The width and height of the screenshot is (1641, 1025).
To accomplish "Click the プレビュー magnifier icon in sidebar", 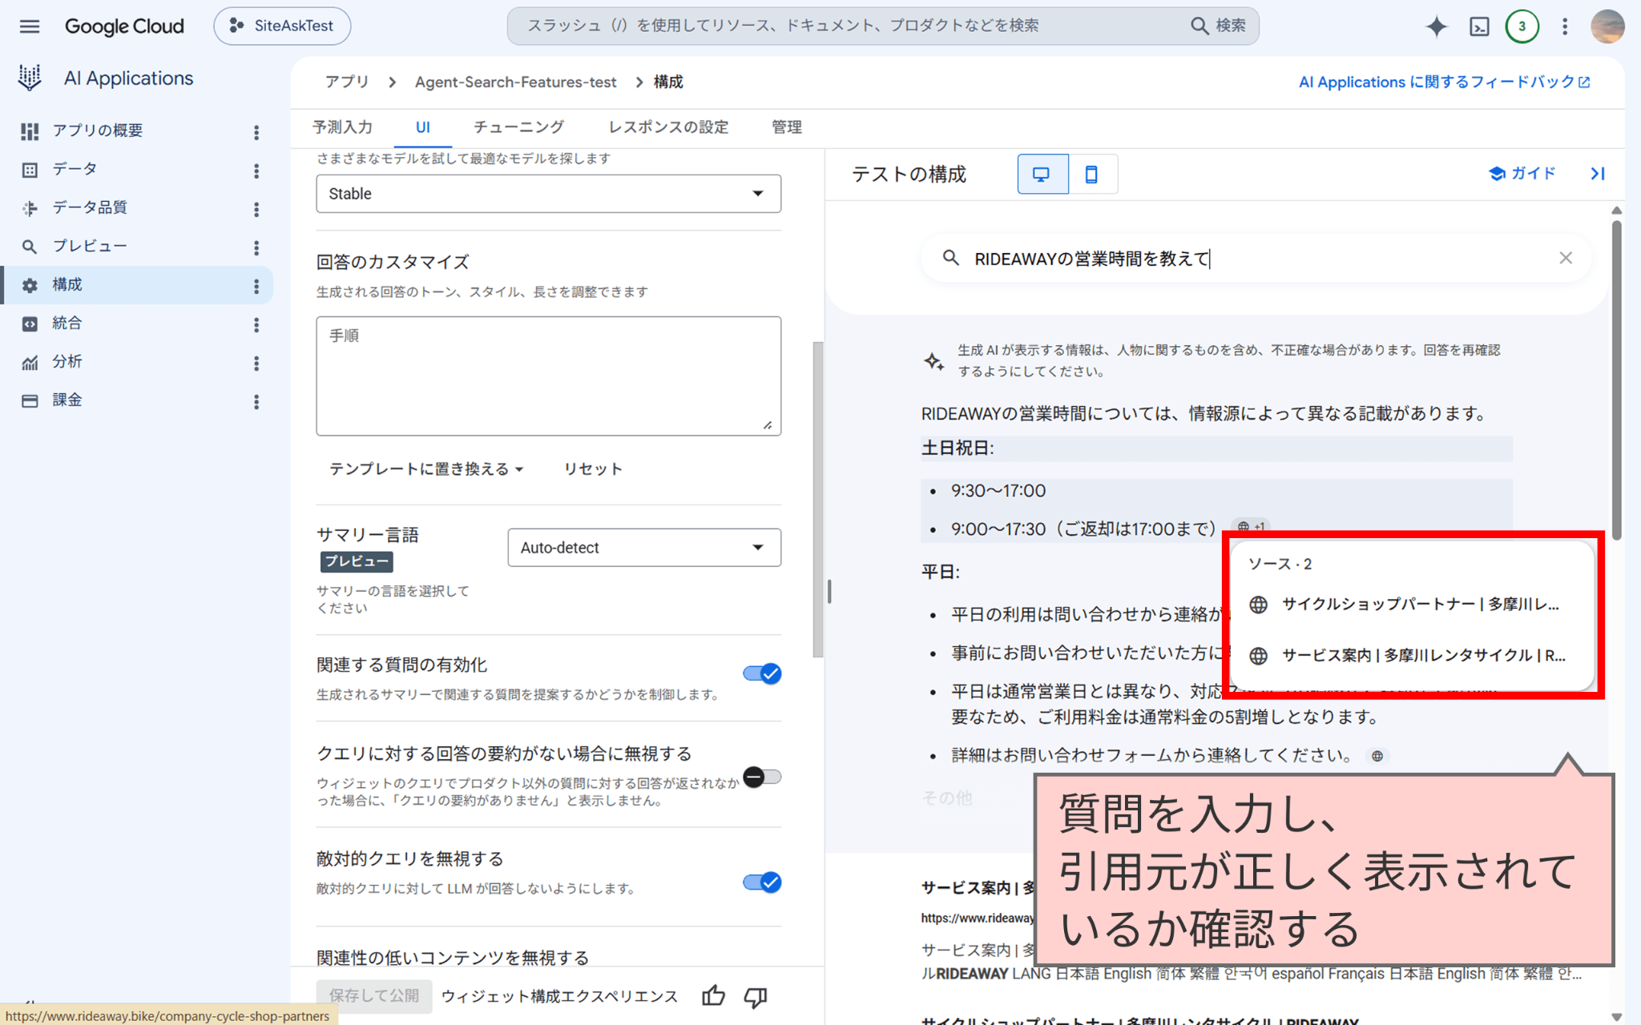I will tap(30, 247).
